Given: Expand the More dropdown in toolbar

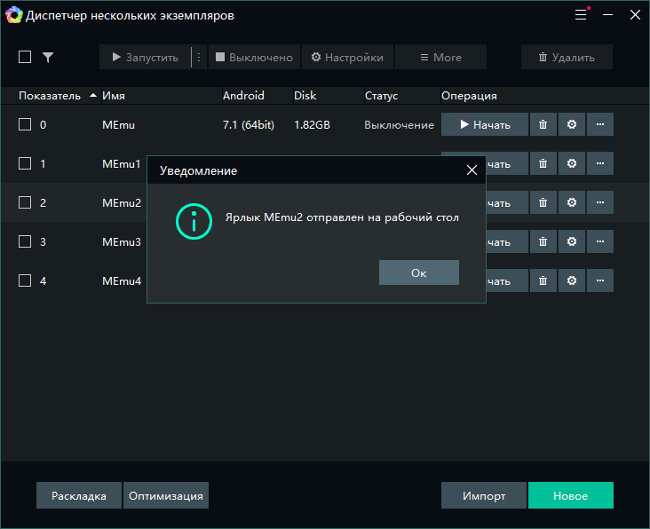Looking at the screenshot, I should pos(440,57).
